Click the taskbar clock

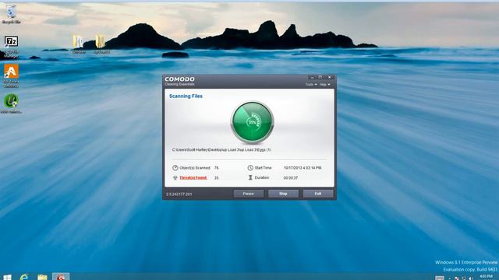(487, 278)
